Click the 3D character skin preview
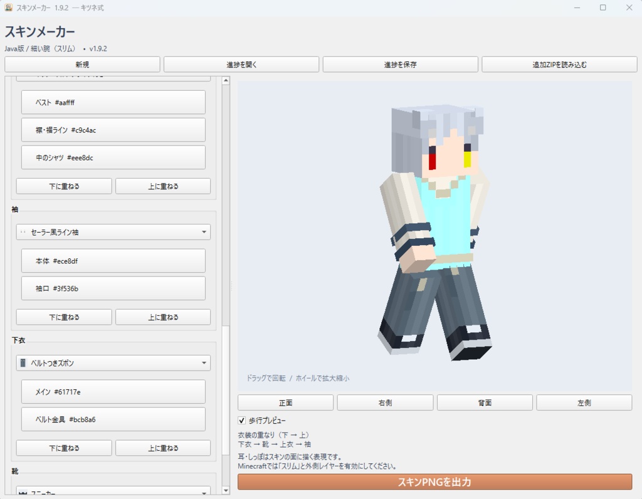This screenshot has height=499, width=642. tap(435, 233)
